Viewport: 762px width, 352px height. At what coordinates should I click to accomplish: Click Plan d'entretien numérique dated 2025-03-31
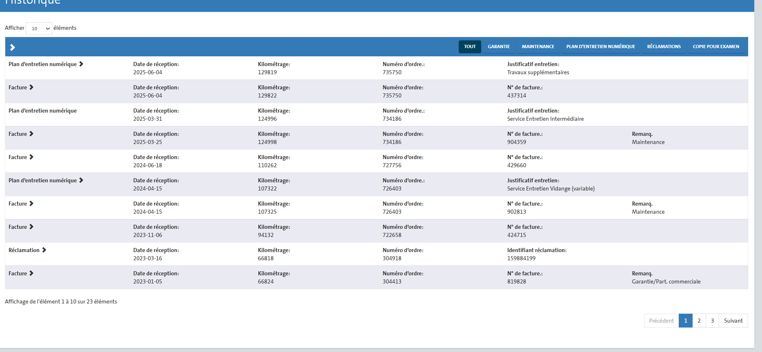click(x=42, y=111)
